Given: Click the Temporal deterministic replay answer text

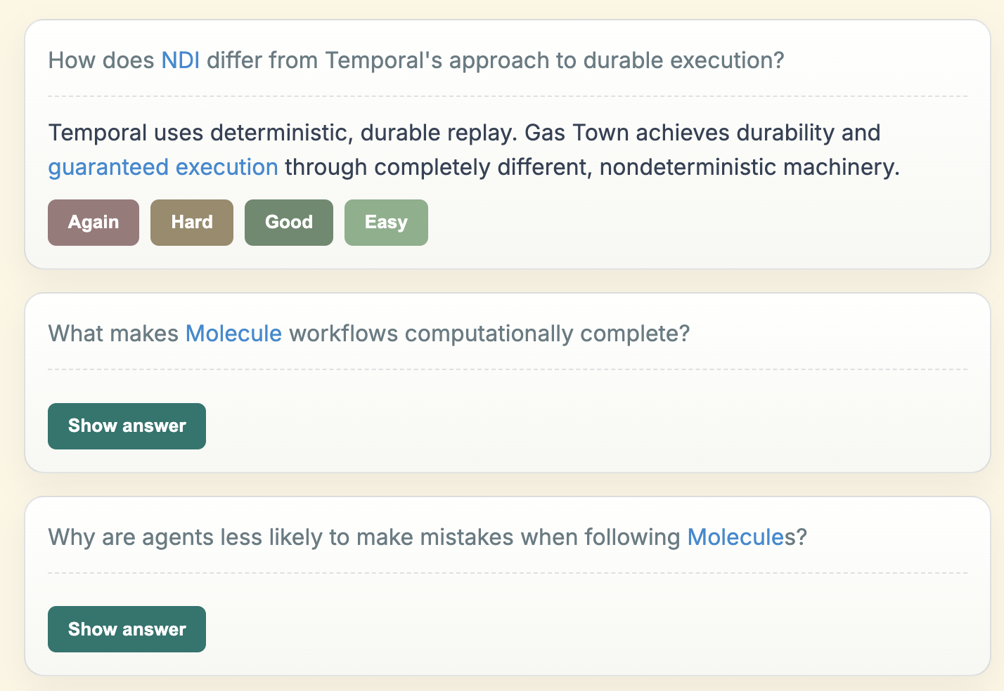Looking at the screenshot, I should 474,150.
